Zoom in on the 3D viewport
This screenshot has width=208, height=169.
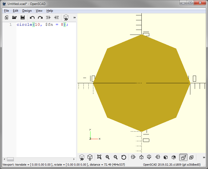107,157
